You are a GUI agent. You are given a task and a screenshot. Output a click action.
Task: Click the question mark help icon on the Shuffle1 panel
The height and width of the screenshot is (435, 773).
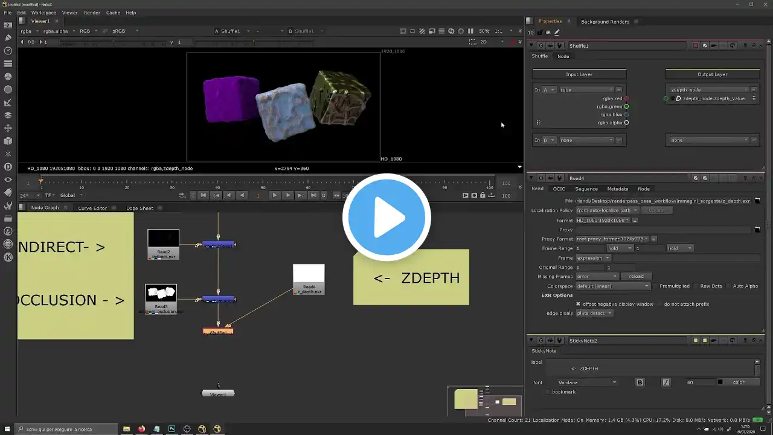tap(745, 45)
